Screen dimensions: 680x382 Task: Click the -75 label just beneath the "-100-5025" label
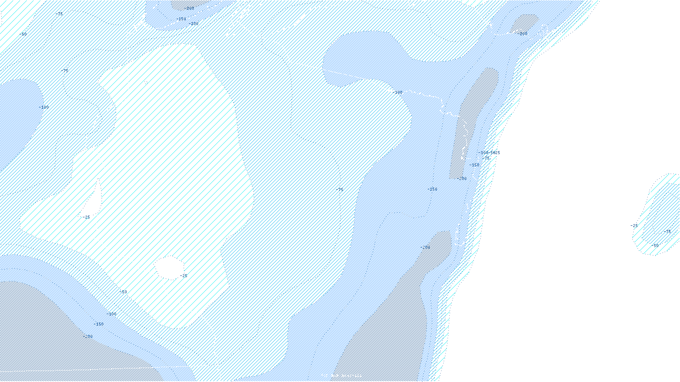point(486,158)
